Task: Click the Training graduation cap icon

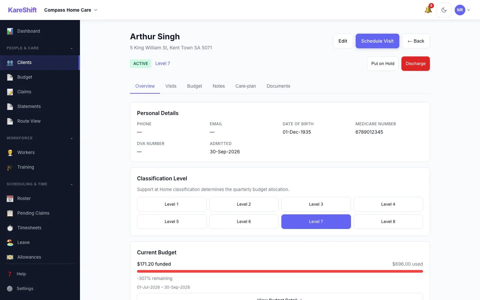Action: 10,167
